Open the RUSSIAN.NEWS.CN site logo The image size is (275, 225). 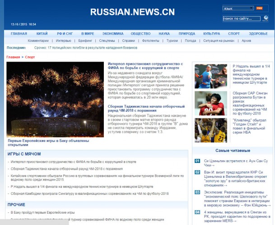point(132,12)
